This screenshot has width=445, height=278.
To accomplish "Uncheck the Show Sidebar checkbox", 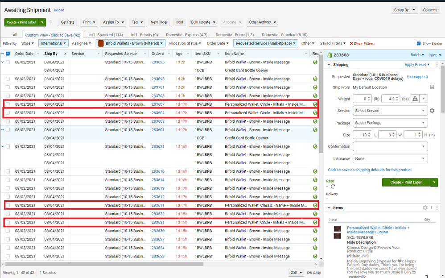I will click(x=418, y=44).
